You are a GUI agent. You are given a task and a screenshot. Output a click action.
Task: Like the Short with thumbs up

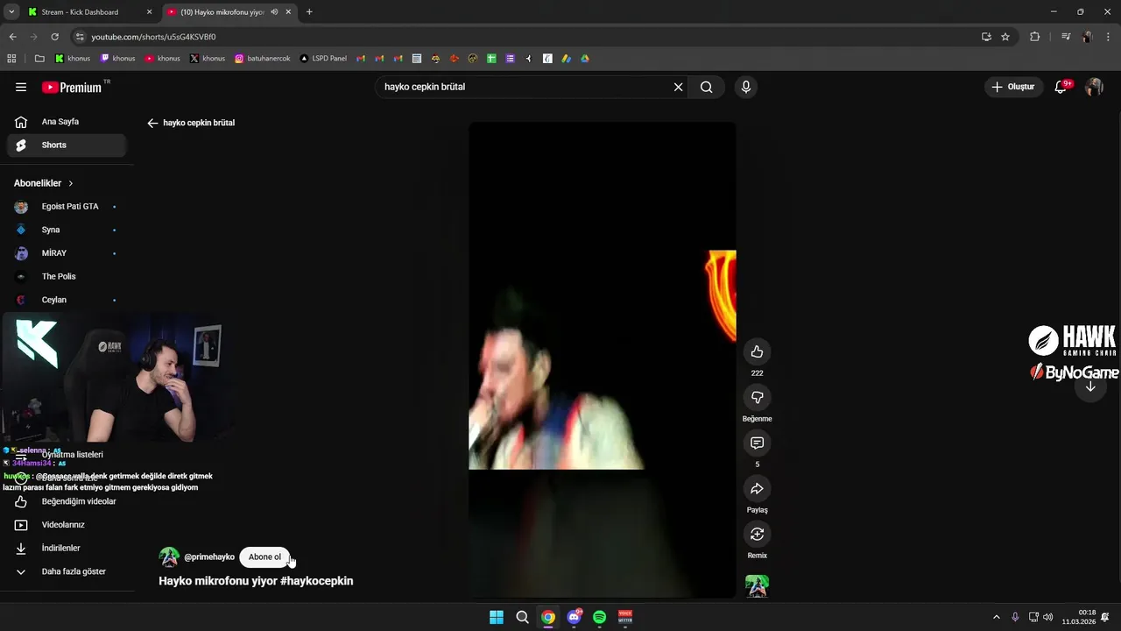(758, 352)
